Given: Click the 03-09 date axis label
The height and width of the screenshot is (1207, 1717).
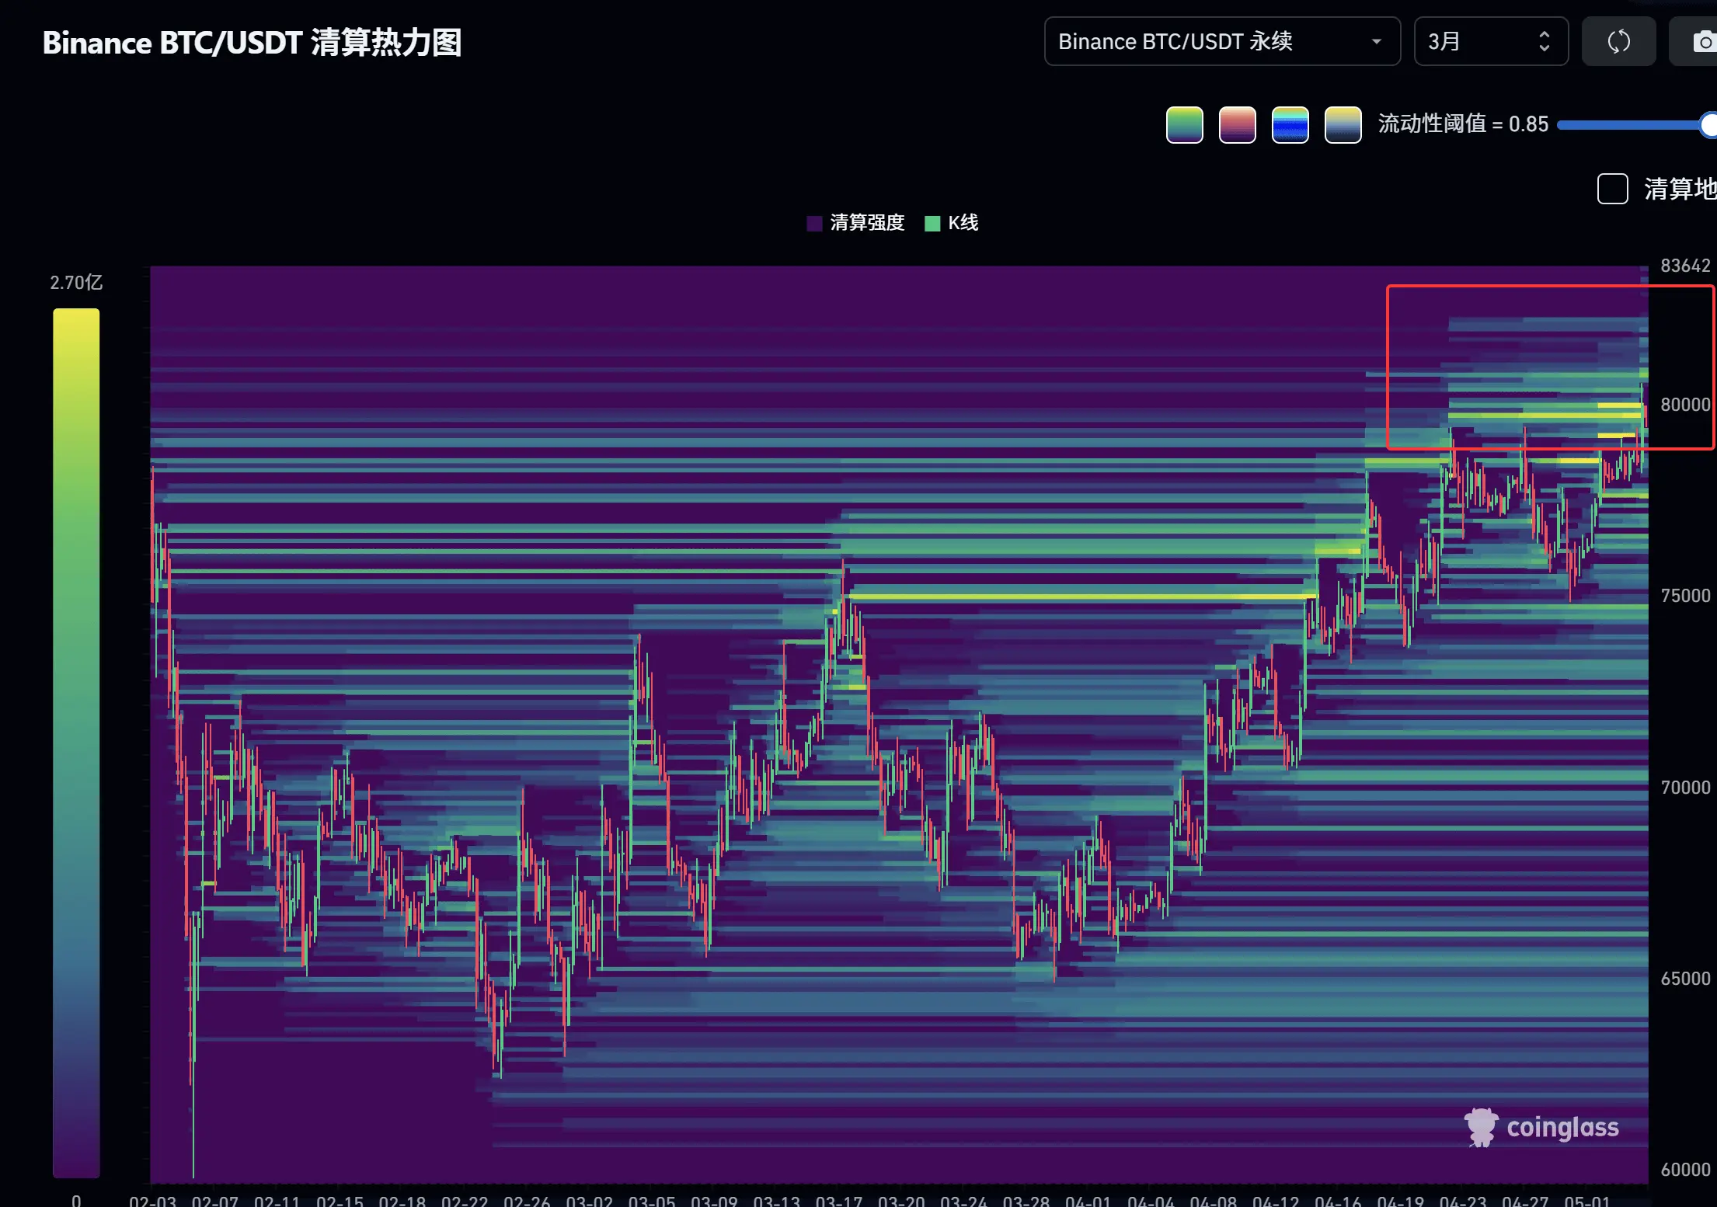Looking at the screenshot, I should [x=714, y=1200].
